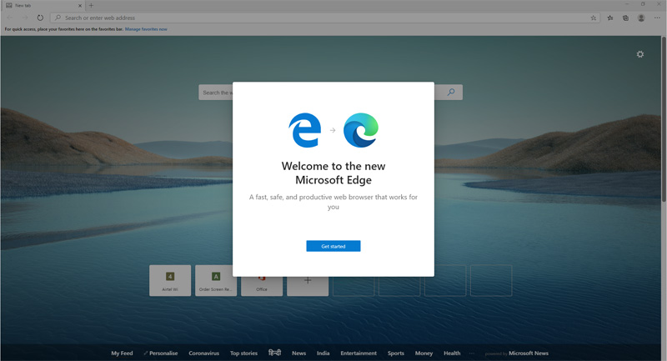This screenshot has height=361, width=667.
Task: Open the Entertainment category
Action: pos(359,353)
